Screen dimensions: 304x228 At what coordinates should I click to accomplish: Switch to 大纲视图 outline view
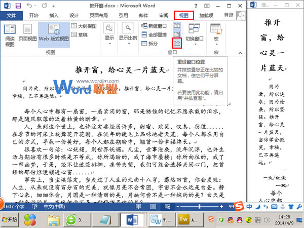(84, 26)
